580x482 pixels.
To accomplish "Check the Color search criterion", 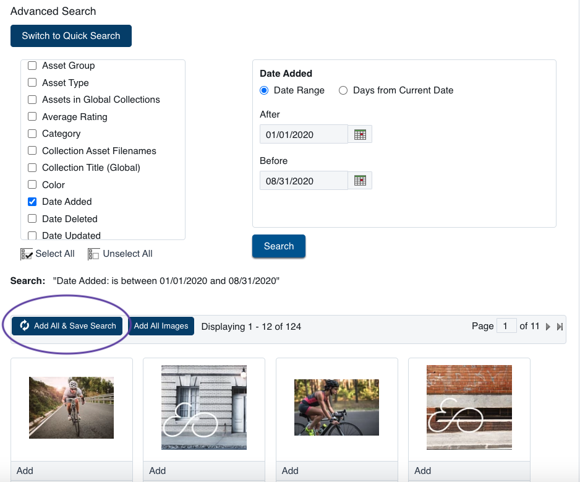I will 32,184.
